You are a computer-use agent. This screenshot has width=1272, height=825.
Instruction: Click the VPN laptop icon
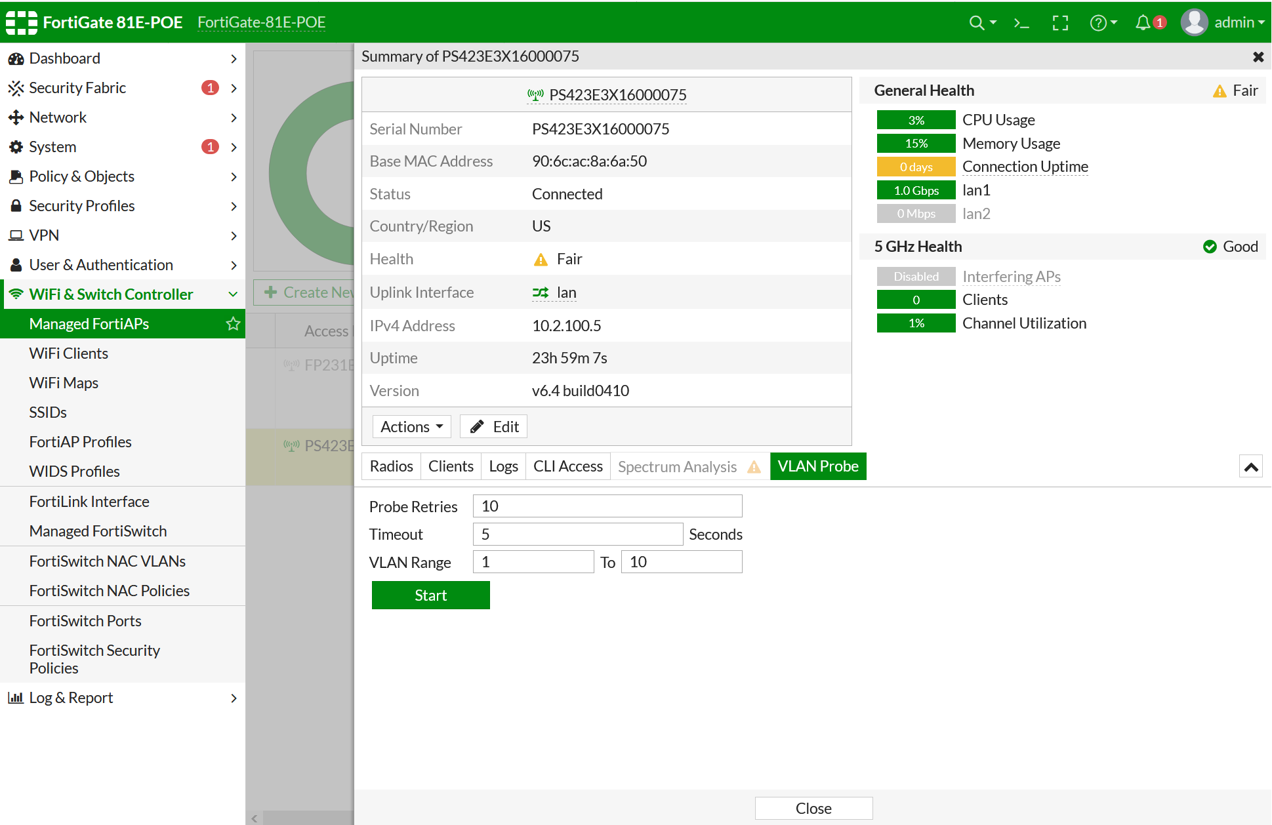pos(16,235)
